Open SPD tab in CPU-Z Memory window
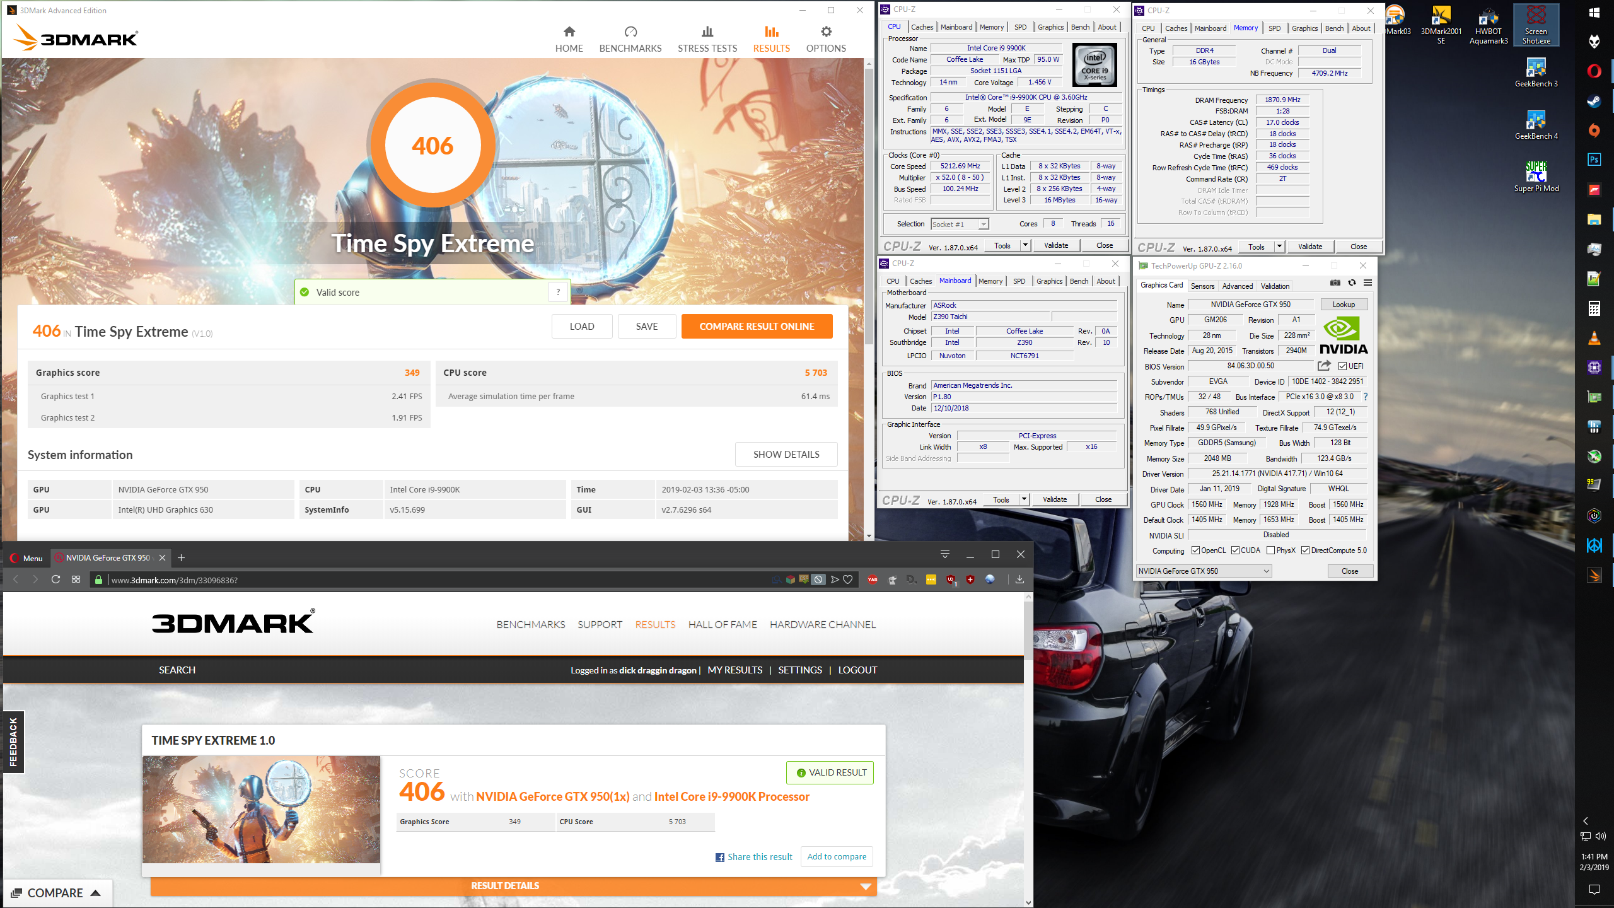 (1274, 28)
